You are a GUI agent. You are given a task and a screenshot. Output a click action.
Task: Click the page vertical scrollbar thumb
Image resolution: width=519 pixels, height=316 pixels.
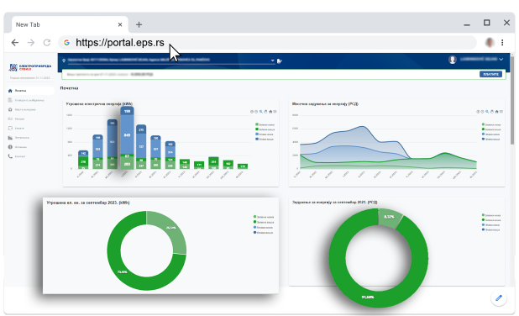pyautogui.click(x=512, y=99)
